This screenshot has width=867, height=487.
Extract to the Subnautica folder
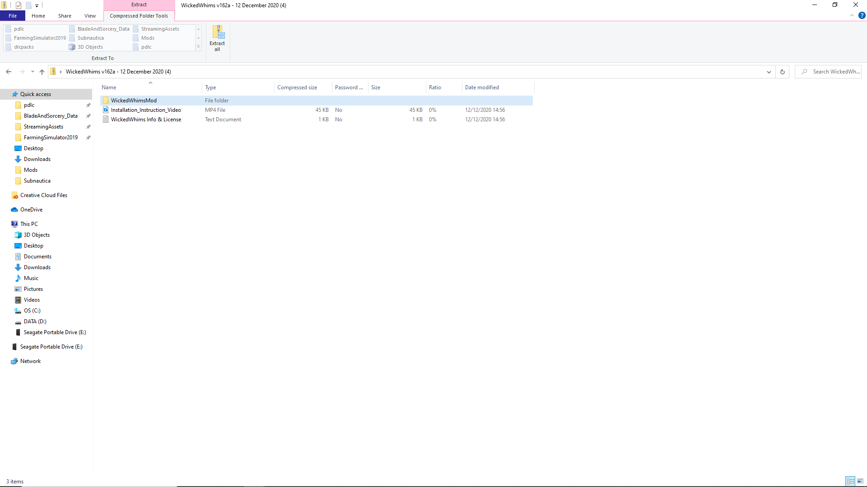pyautogui.click(x=90, y=38)
